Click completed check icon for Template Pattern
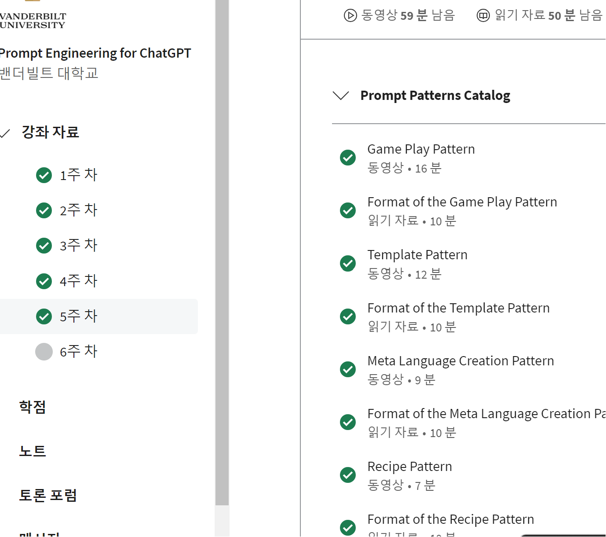Image resolution: width=606 pixels, height=537 pixels. [348, 263]
